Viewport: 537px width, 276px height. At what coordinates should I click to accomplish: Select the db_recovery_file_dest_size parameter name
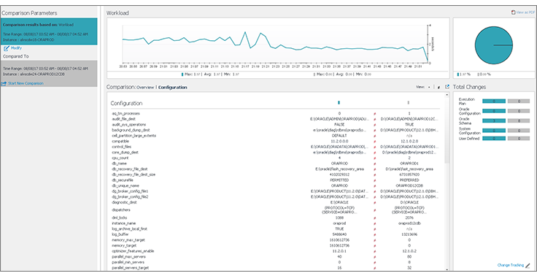134,175
